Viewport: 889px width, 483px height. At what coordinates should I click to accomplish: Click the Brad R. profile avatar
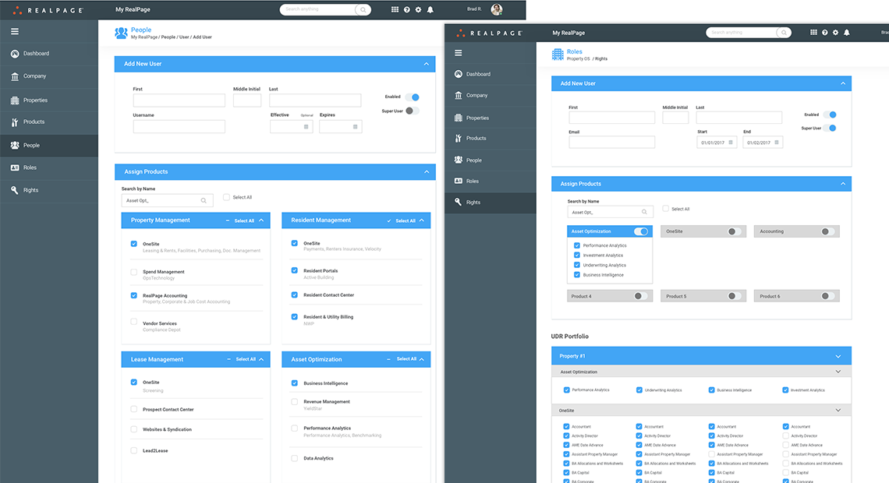tap(497, 9)
